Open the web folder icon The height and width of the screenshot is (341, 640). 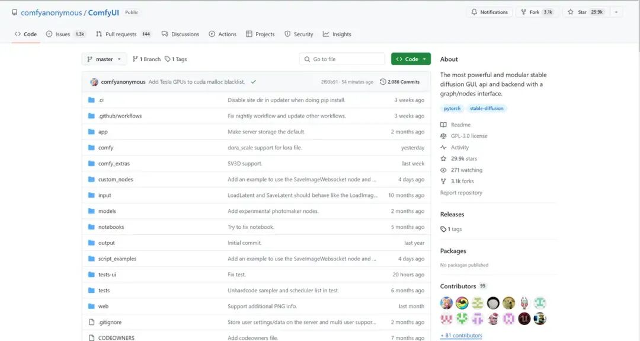click(91, 306)
